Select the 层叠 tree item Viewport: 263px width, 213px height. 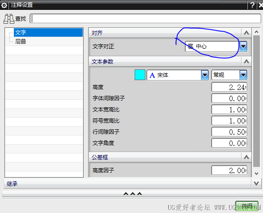click(21, 42)
